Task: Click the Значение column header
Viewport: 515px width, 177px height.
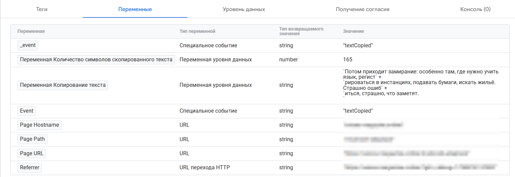Action: tap(353, 31)
